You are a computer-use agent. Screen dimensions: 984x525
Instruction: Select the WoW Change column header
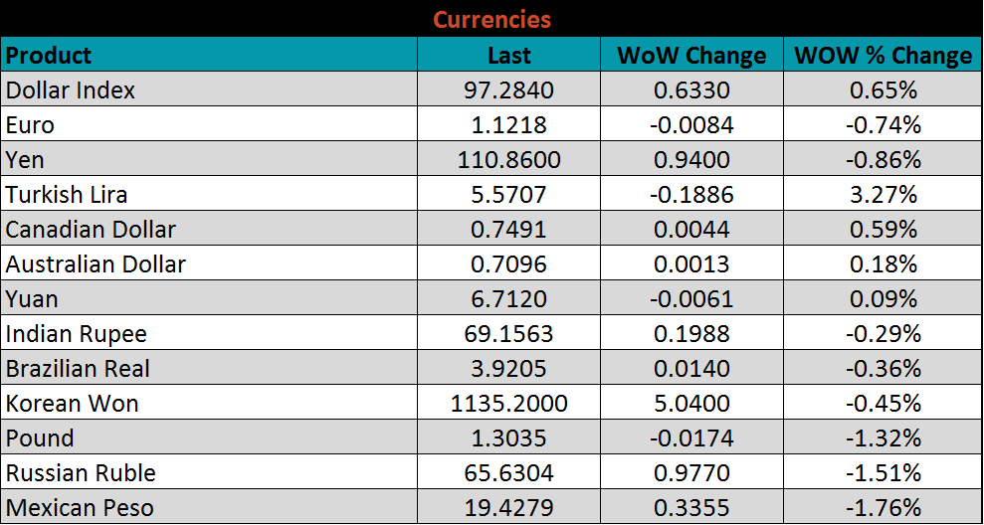pos(691,56)
